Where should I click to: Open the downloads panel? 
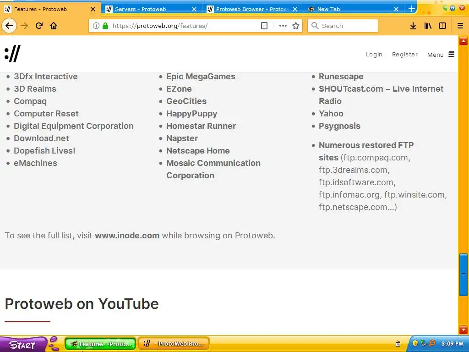tap(413, 26)
